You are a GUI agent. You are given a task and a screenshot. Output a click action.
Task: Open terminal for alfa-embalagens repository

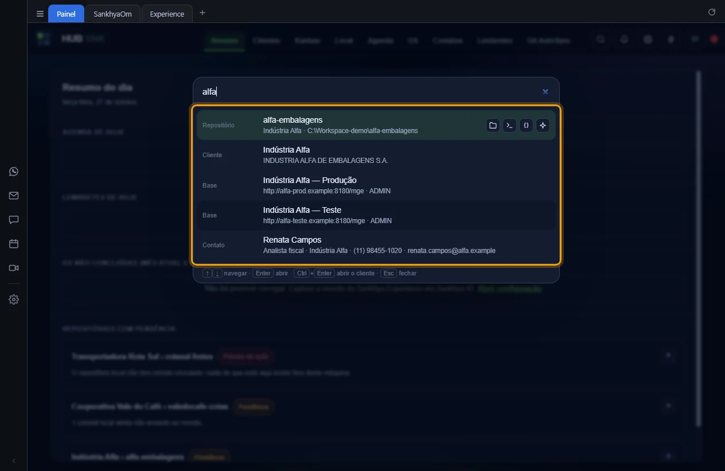click(x=509, y=125)
